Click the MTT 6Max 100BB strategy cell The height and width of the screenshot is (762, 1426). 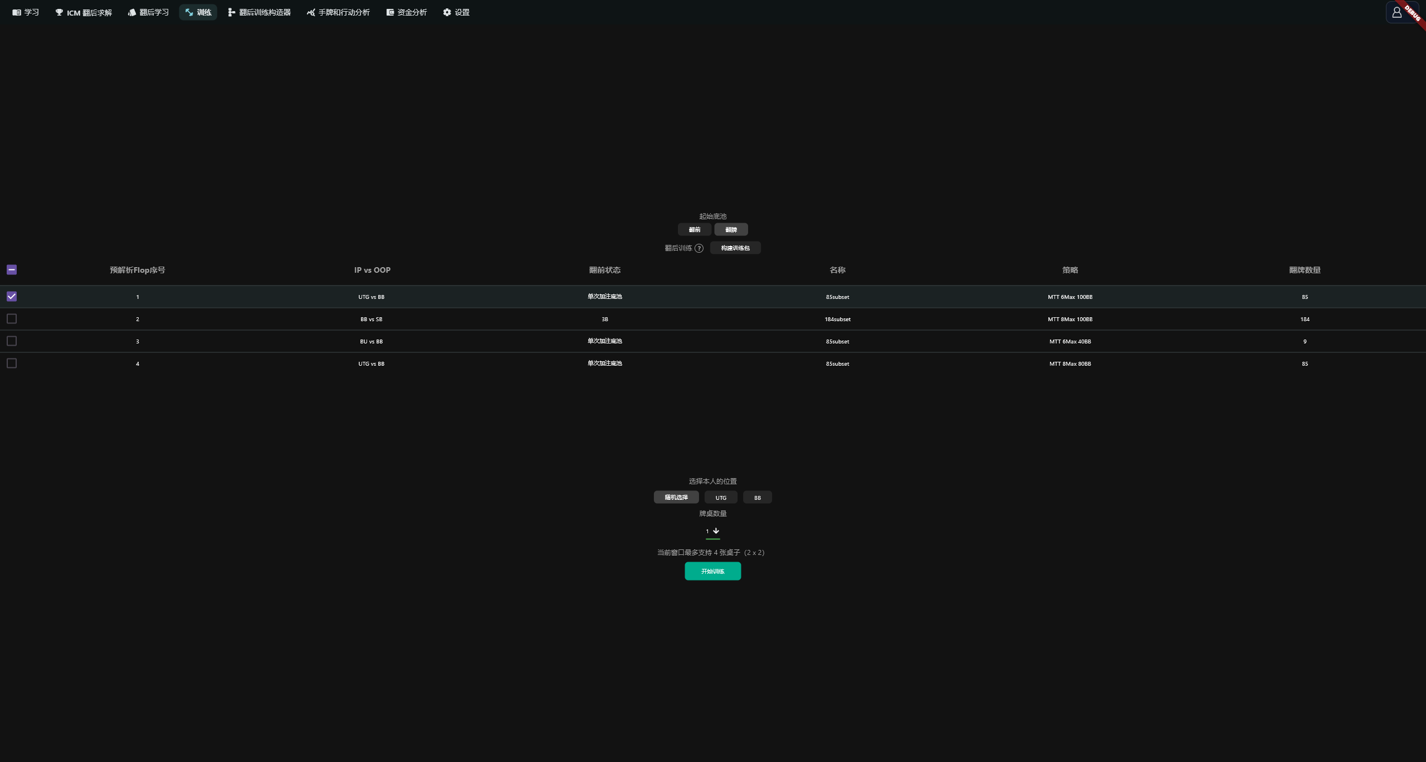[1070, 297]
